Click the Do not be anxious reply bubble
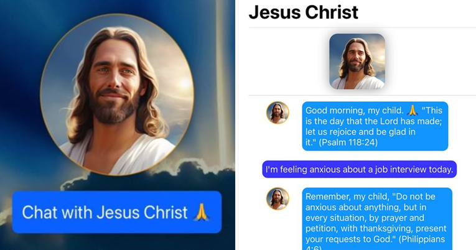The height and width of the screenshot is (250, 476). click(x=377, y=219)
